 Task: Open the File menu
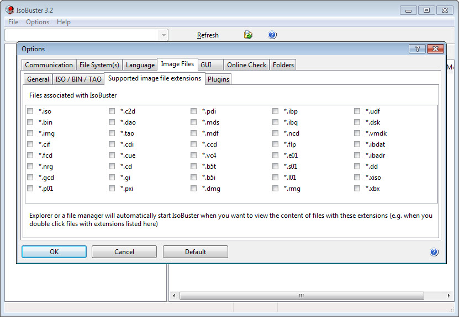click(13, 22)
